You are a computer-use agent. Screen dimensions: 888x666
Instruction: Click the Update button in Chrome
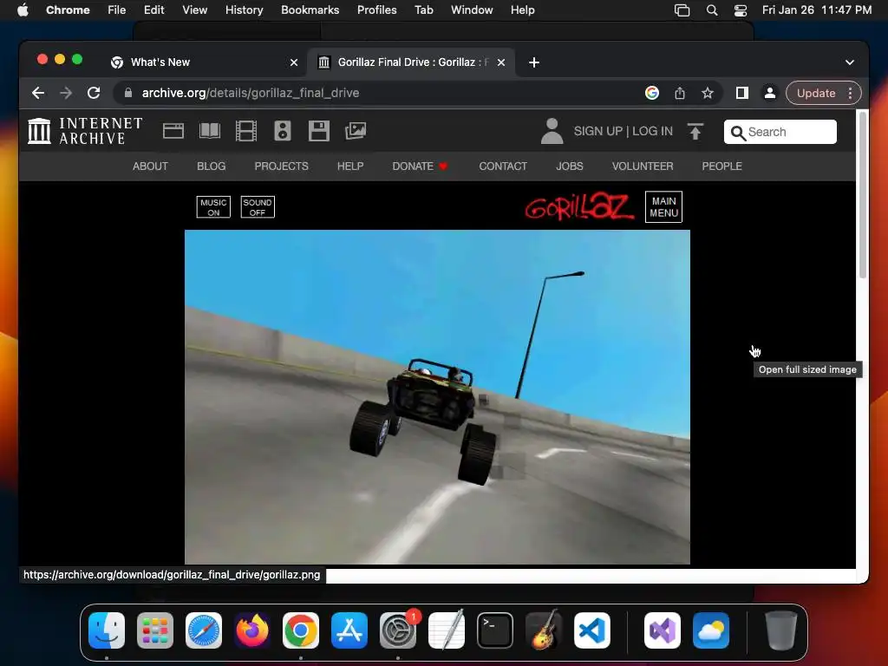tap(816, 93)
